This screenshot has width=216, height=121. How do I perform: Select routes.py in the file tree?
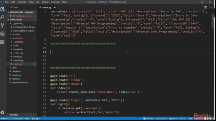(x=22, y=64)
